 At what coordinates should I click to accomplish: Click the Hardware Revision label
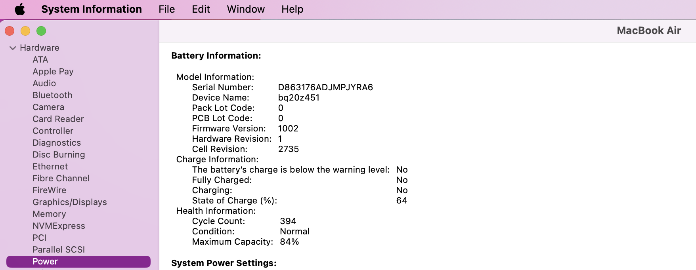[x=232, y=139]
